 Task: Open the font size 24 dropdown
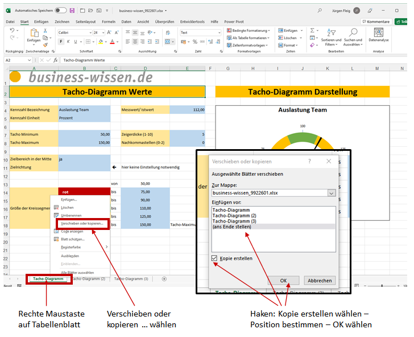(x=103, y=32)
